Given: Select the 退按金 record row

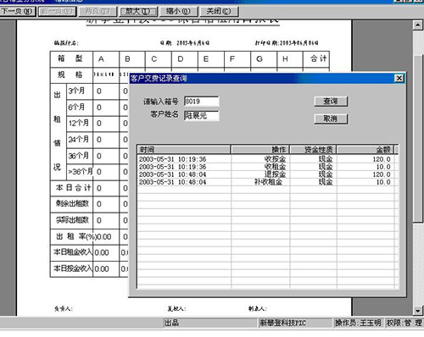Looking at the screenshot, I should click(267, 174).
